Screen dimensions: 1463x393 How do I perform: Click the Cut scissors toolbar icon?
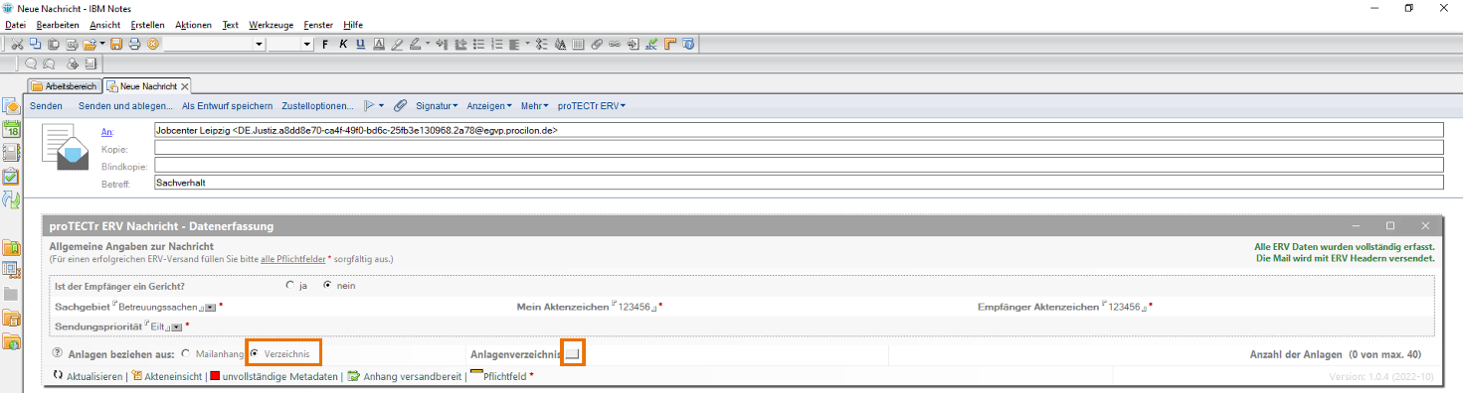click(18, 44)
